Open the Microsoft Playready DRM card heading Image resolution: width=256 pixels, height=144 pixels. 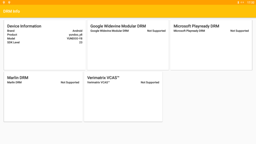pyautogui.click(x=196, y=26)
